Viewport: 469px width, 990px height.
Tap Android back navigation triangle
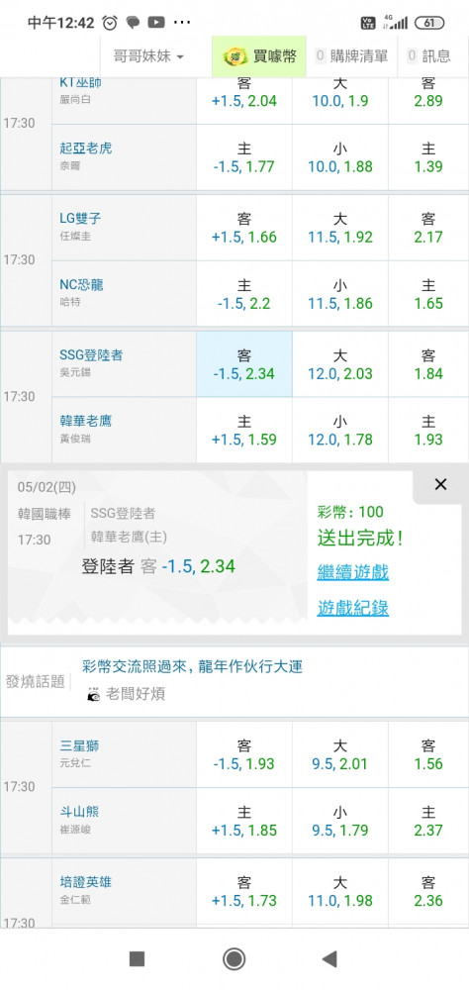[x=329, y=958]
